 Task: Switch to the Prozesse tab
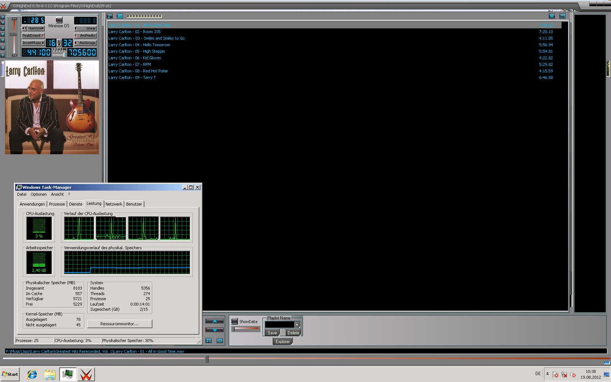pos(57,204)
